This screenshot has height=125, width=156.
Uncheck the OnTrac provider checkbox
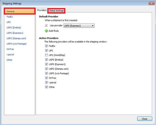click(46, 78)
